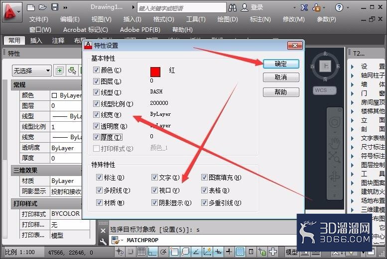Uncheck the 多段线(P) checkbox
This screenshot has height=259, width=387.
pos(99,190)
